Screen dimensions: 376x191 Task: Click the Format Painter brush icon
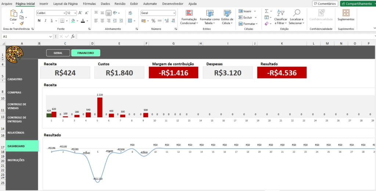tap(22, 23)
